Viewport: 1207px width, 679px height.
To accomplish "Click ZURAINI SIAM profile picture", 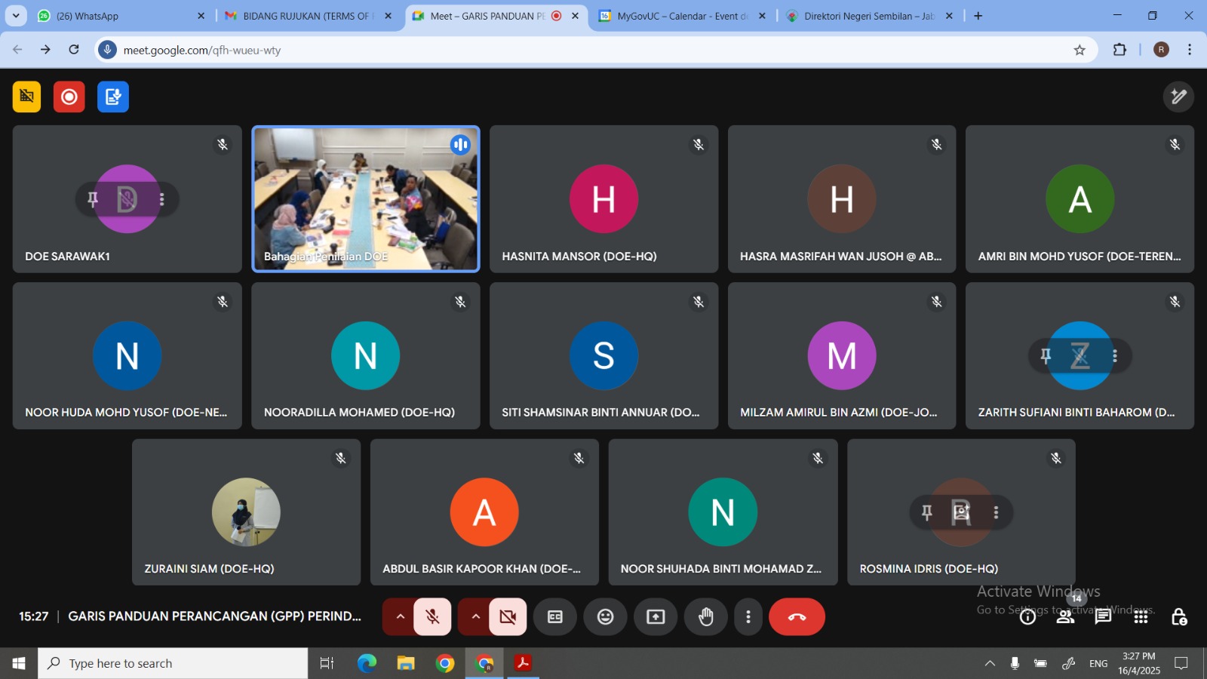I will pos(246,512).
